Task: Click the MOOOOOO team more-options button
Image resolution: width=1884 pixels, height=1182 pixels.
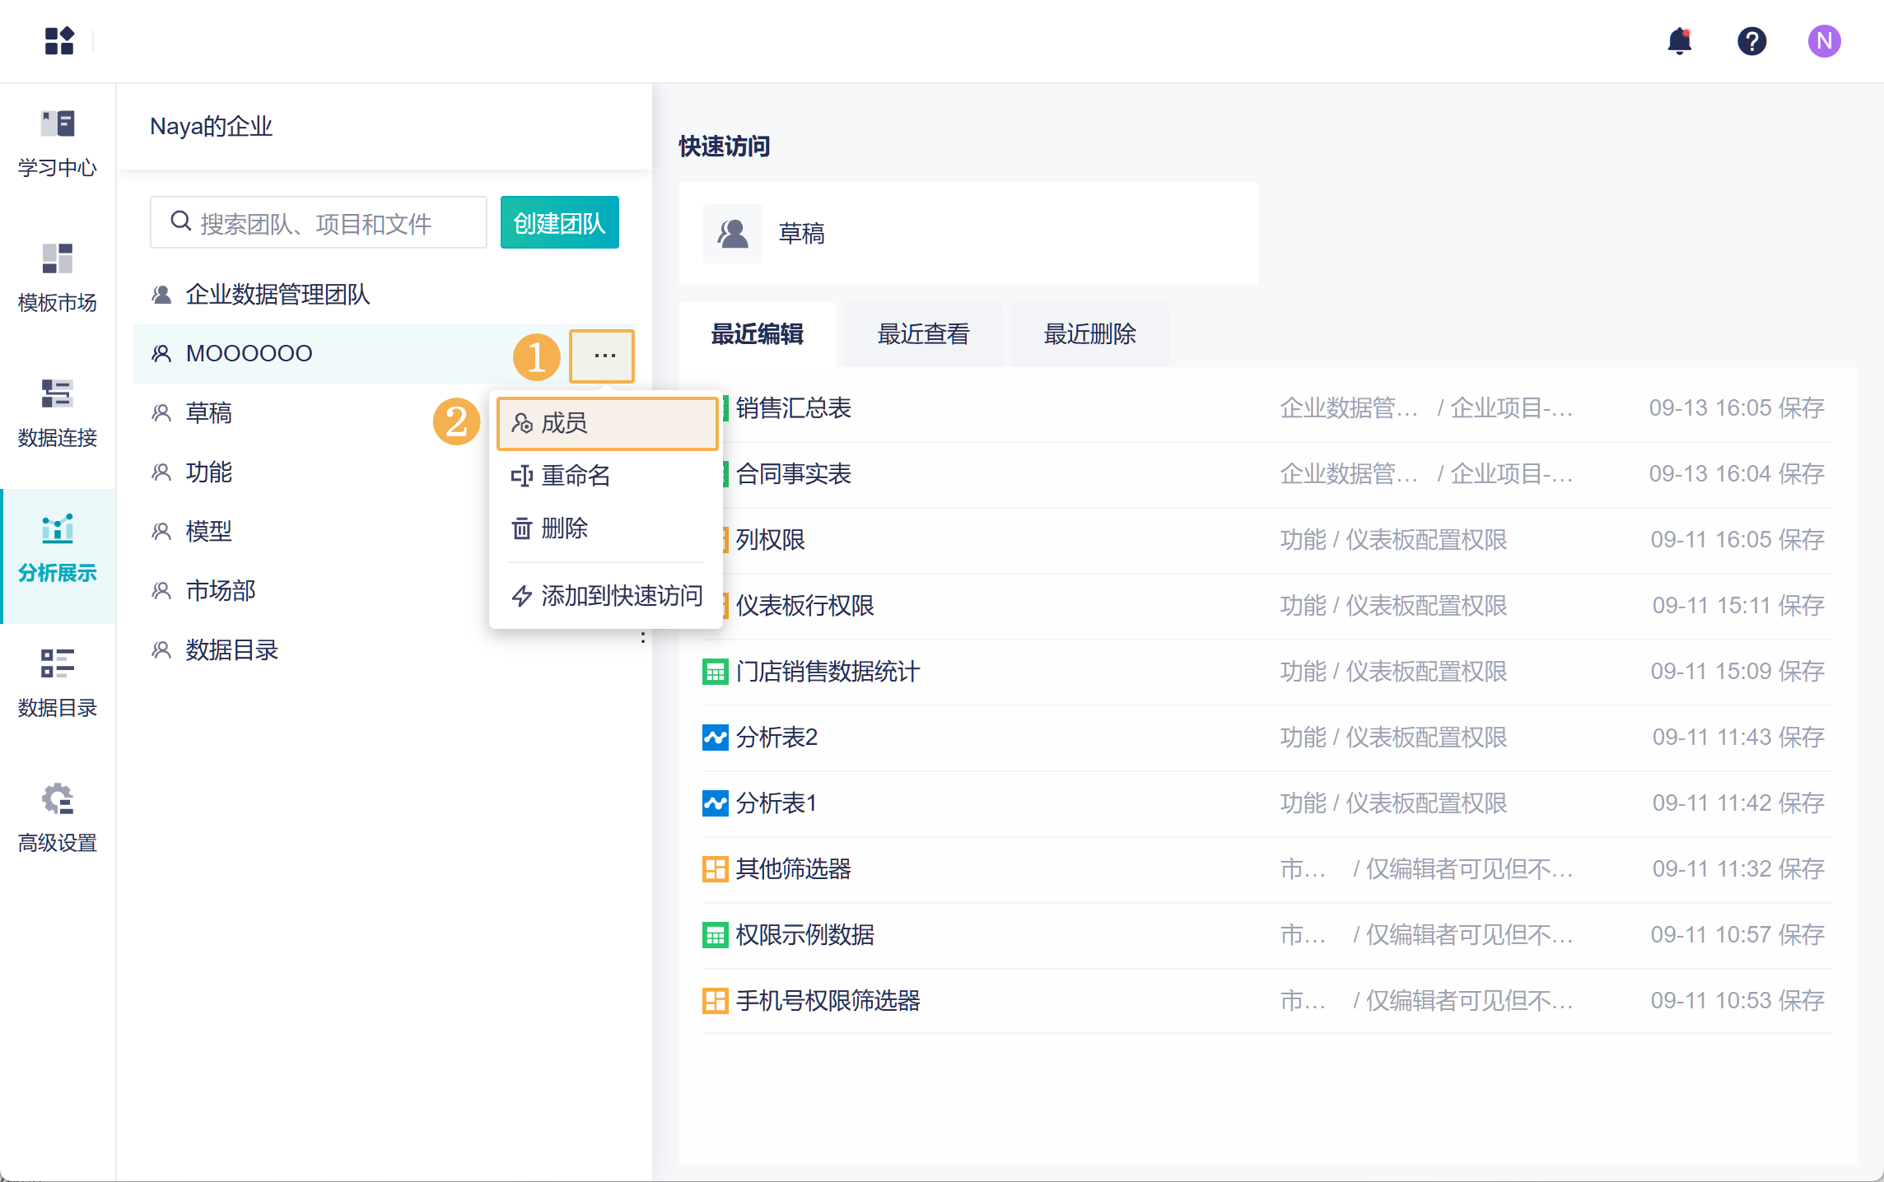Action: coord(604,356)
